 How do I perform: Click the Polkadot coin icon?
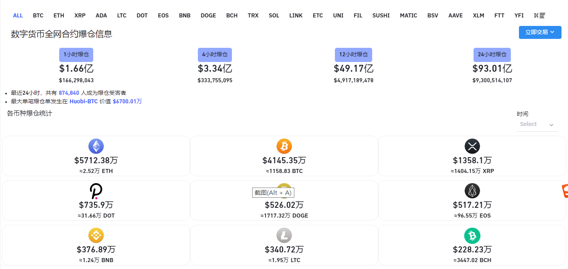[x=96, y=191]
